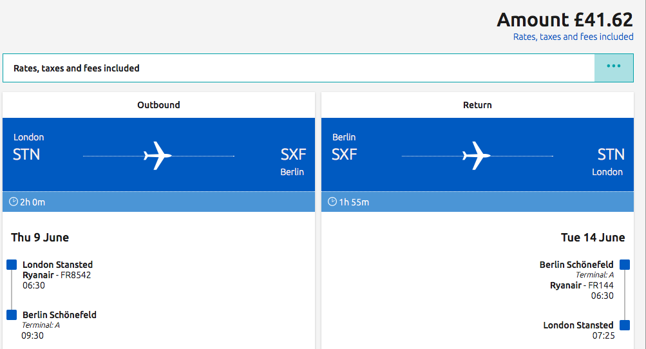Click the Ryanair FR144 flight number
The width and height of the screenshot is (646, 349).
click(601, 285)
